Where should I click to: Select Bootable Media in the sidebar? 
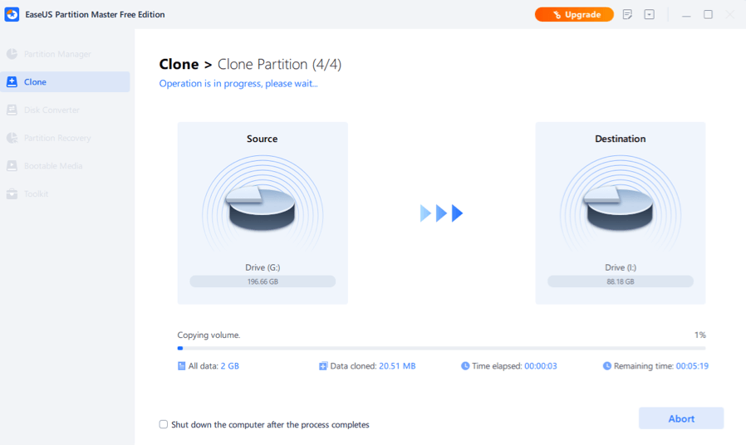tap(52, 166)
